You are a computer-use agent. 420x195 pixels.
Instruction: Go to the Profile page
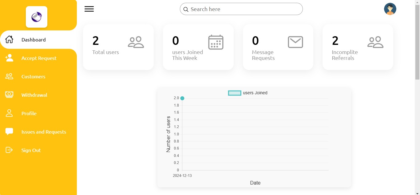29,113
